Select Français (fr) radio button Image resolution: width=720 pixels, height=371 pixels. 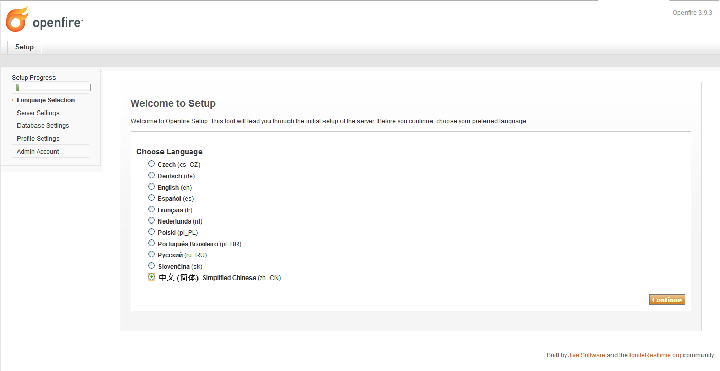click(x=151, y=209)
